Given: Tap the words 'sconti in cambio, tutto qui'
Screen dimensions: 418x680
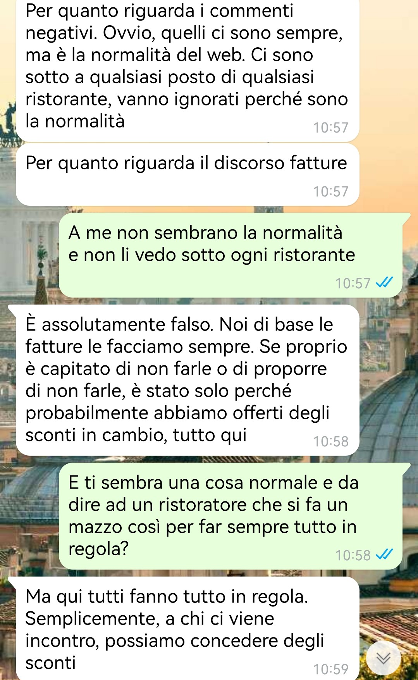Looking at the screenshot, I should point(136,435).
